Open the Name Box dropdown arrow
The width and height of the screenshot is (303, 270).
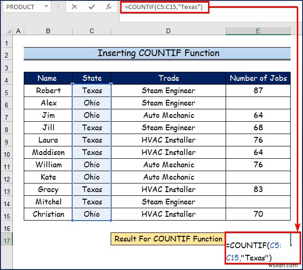tap(46, 7)
